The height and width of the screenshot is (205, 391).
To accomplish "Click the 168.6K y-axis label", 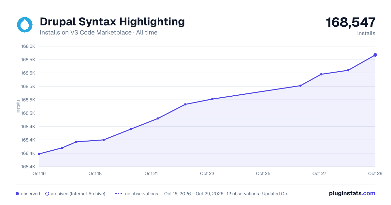I will tap(28, 46).
